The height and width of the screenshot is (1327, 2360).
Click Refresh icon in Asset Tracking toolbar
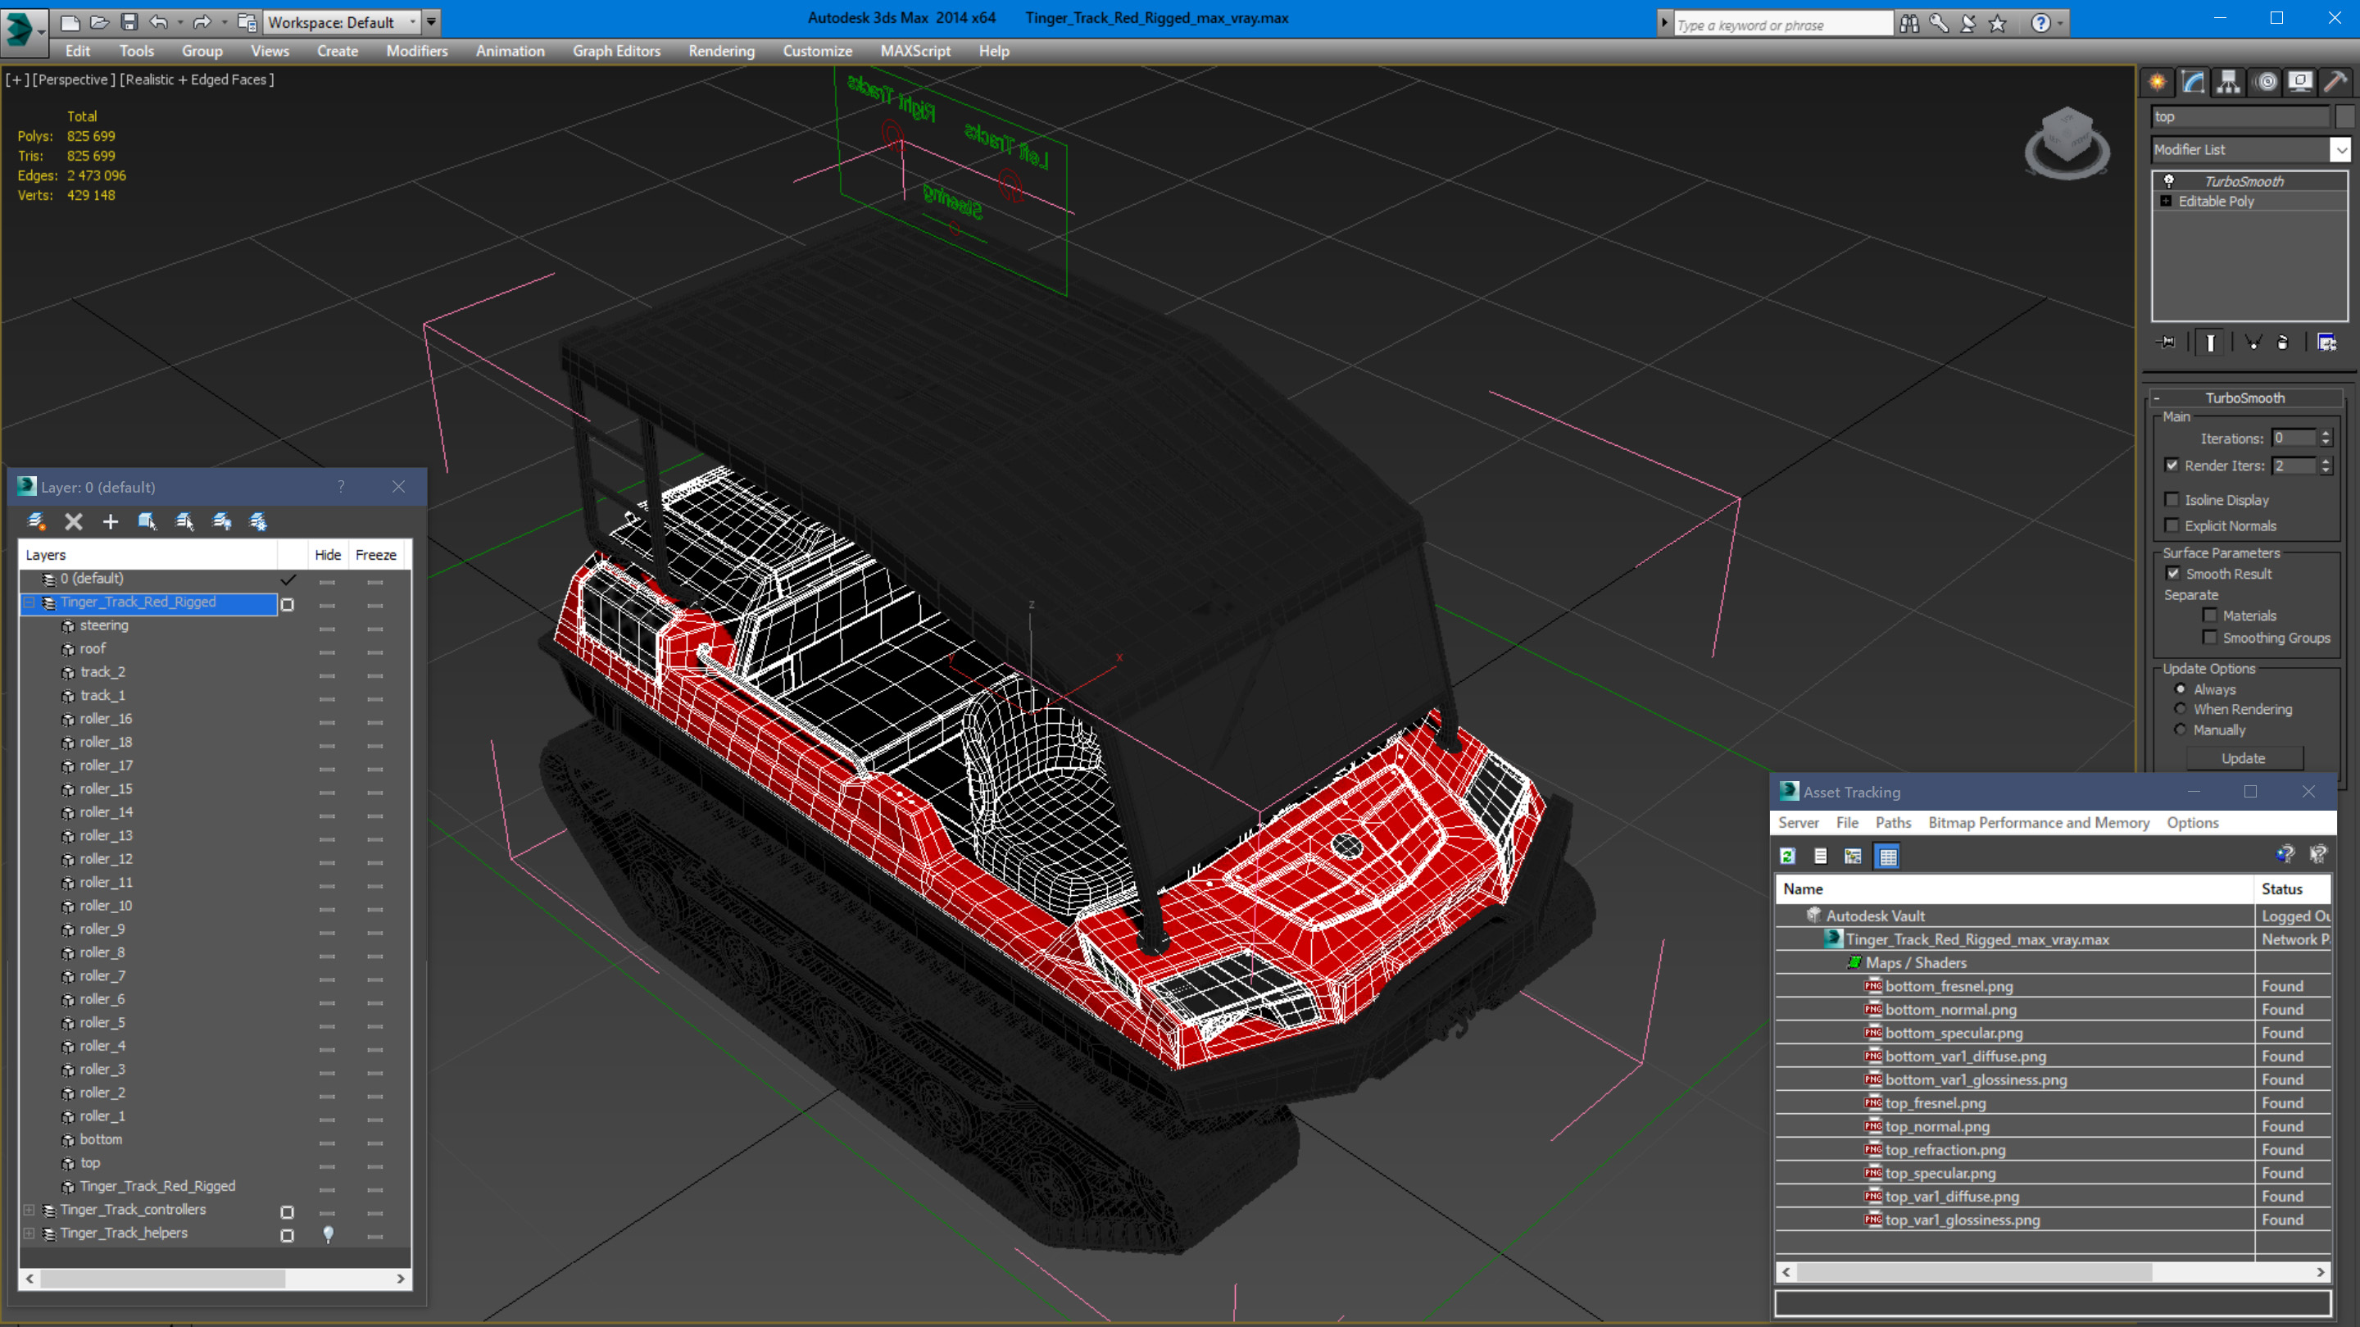click(x=1786, y=856)
